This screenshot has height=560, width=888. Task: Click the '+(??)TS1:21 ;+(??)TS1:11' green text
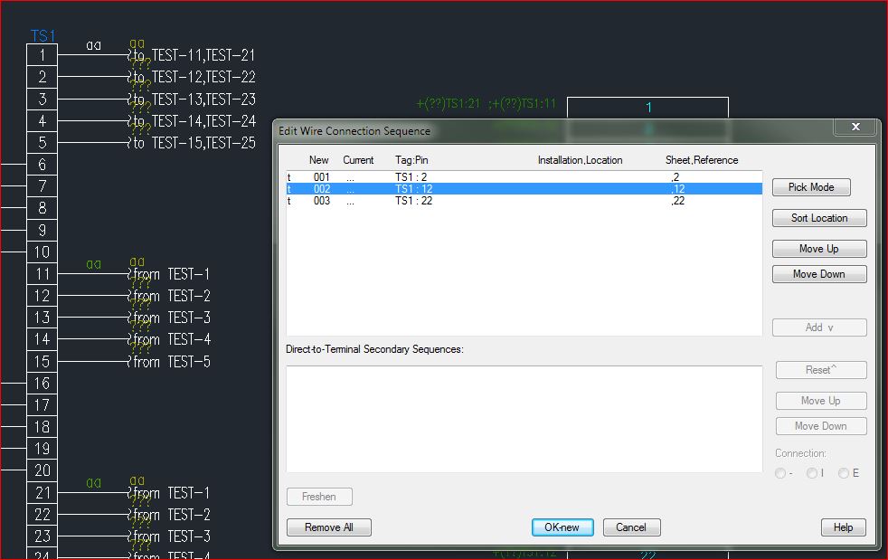tap(487, 104)
